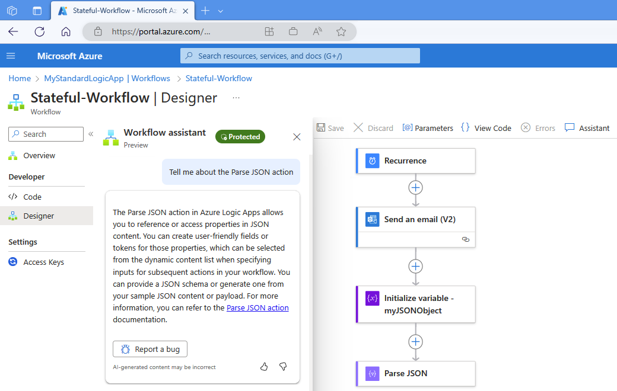Click Discard in the designer toolbar
The image size is (617, 391).
[x=373, y=128]
